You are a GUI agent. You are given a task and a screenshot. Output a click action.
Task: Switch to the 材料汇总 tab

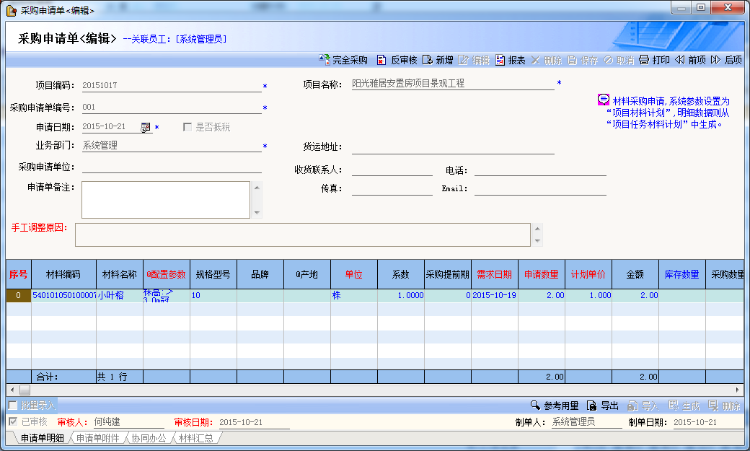(197, 438)
